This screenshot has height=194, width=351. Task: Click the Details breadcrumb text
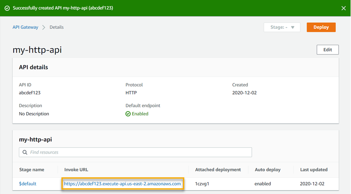[57, 27]
